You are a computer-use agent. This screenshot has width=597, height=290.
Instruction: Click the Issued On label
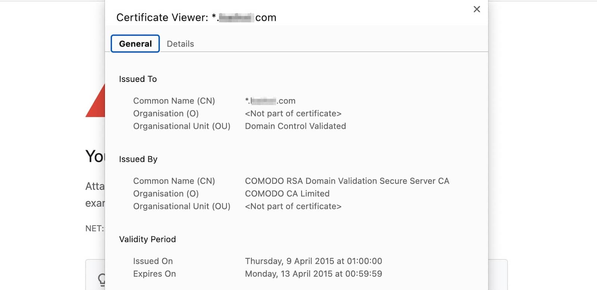[x=153, y=261]
